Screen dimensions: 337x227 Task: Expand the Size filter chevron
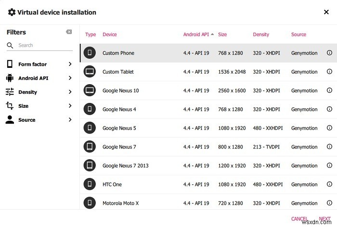pyautogui.click(x=70, y=106)
